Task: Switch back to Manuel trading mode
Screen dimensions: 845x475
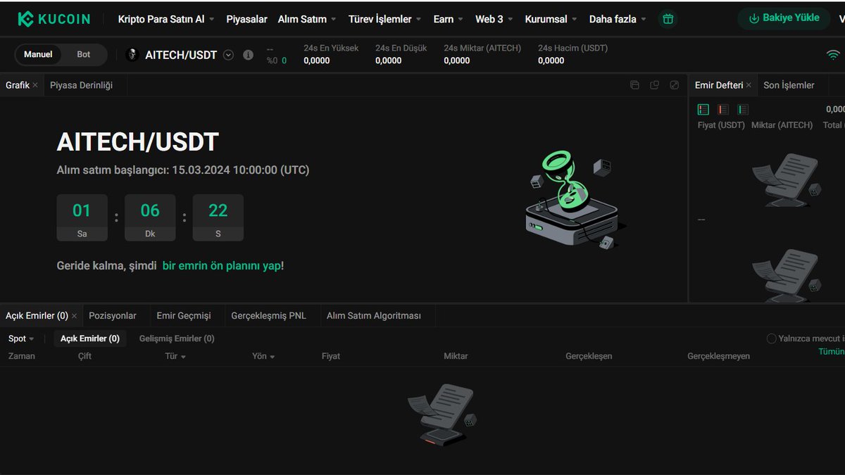Action: (x=38, y=53)
